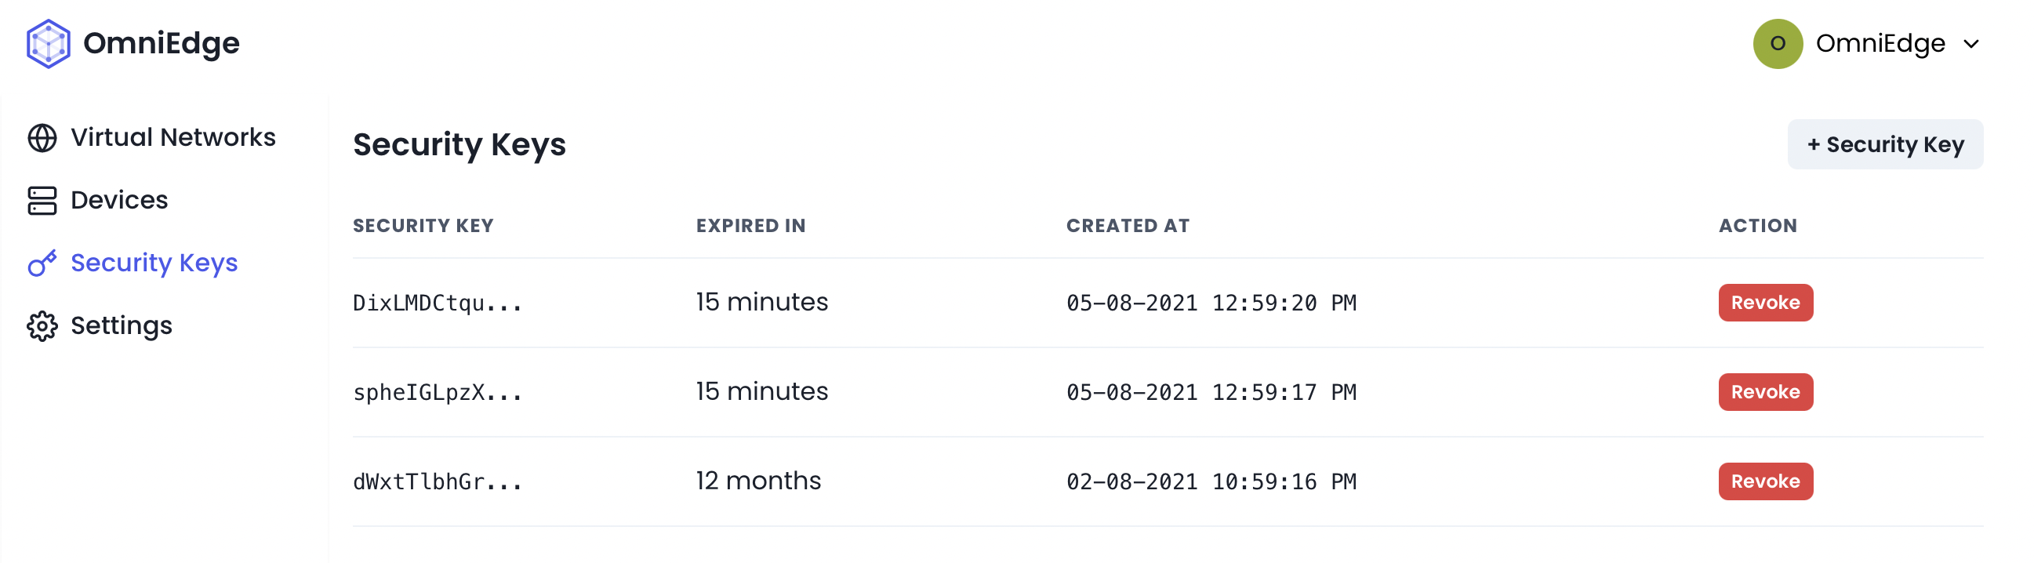Expand the account dropdown chevron
This screenshot has height=563, width=2034.
click(x=1970, y=44)
